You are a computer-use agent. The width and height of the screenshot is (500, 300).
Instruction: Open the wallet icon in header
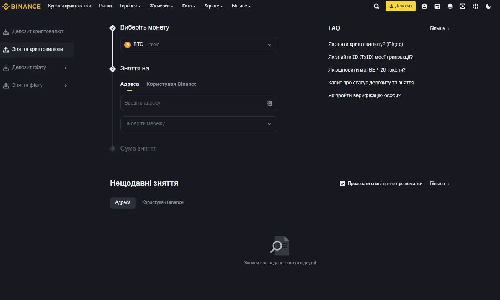tap(437, 6)
